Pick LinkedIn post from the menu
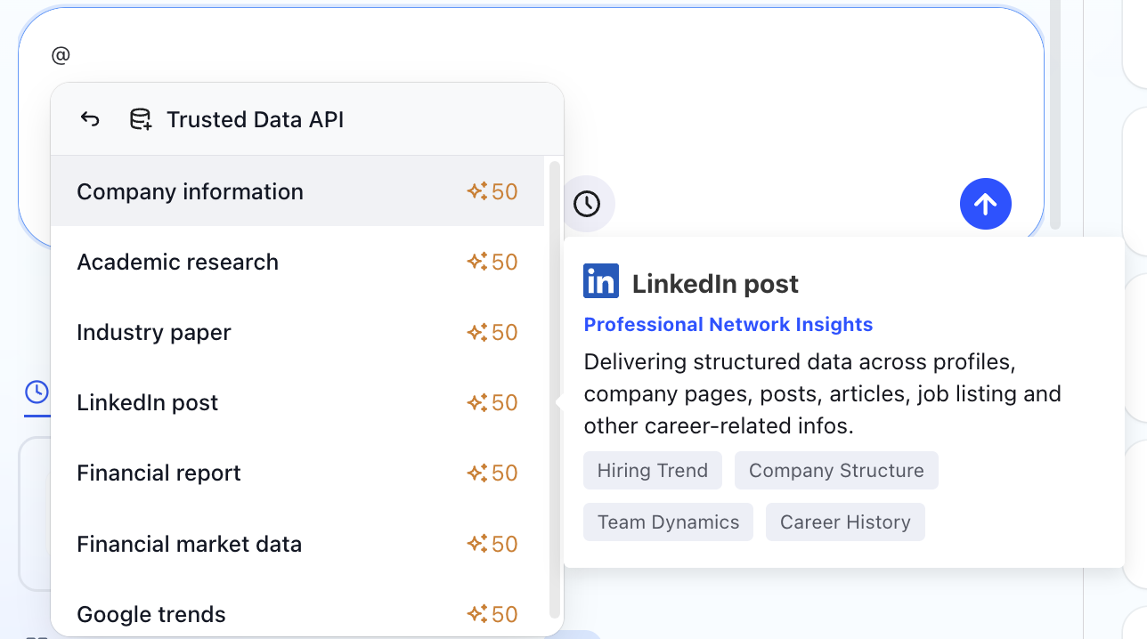This screenshot has height=639, width=1147. [148, 402]
